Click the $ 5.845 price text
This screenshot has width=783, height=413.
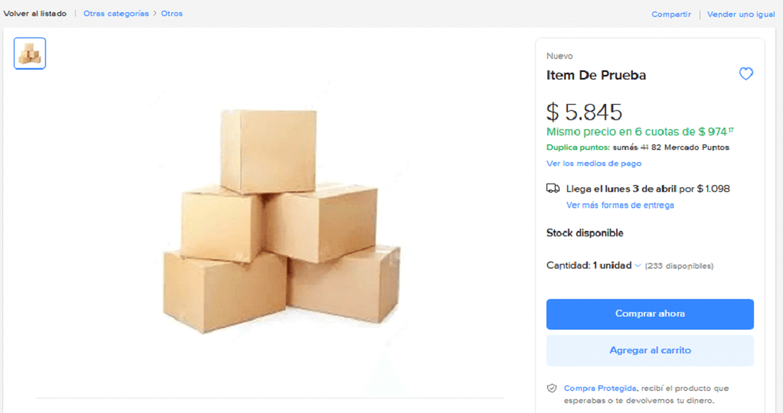584,112
